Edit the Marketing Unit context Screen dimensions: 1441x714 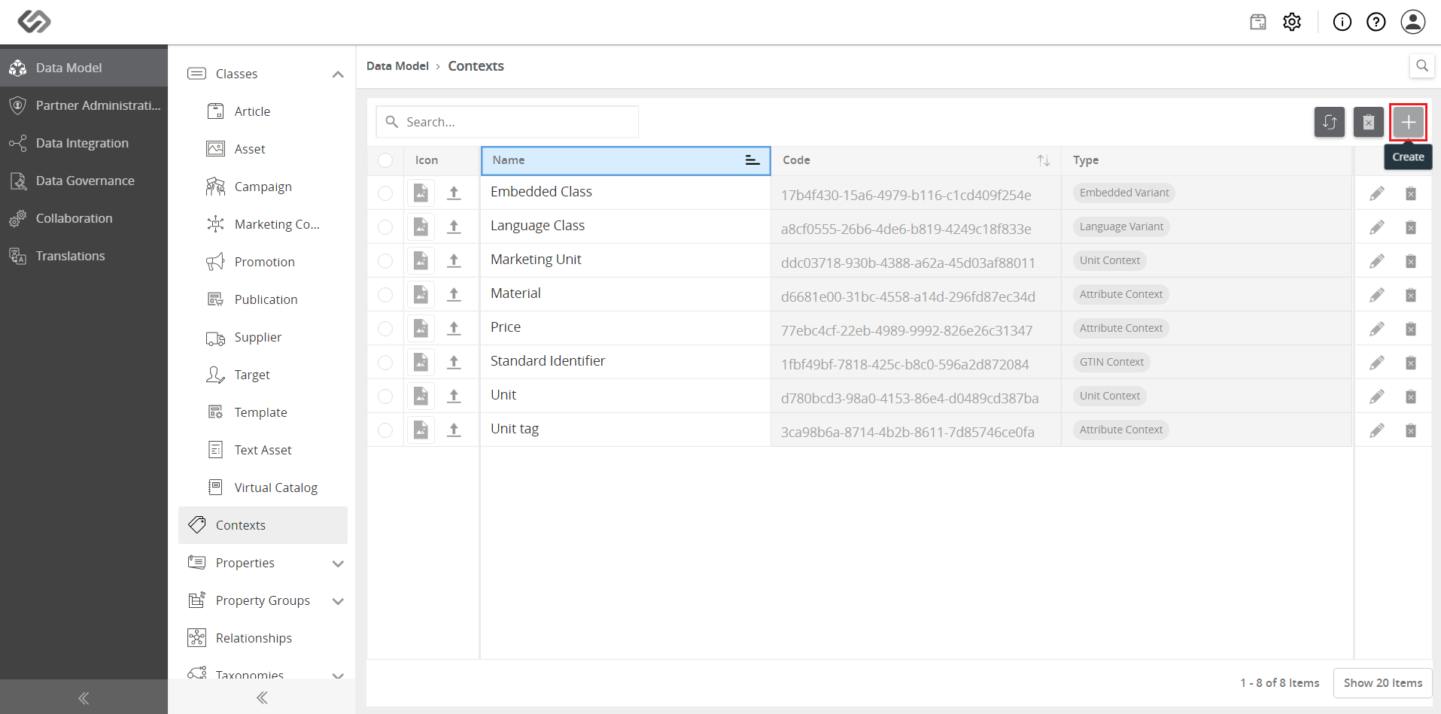point(1377,261)
